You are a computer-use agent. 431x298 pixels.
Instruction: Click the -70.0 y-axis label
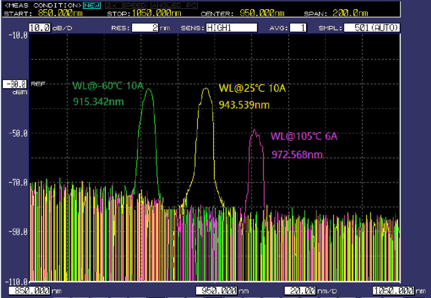click(18, 182)
